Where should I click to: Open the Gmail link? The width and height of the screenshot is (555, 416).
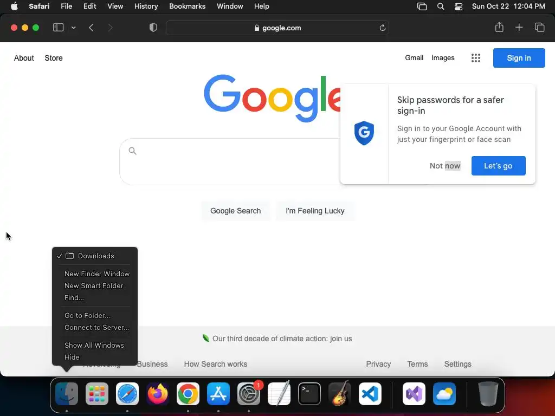point(414,57)
